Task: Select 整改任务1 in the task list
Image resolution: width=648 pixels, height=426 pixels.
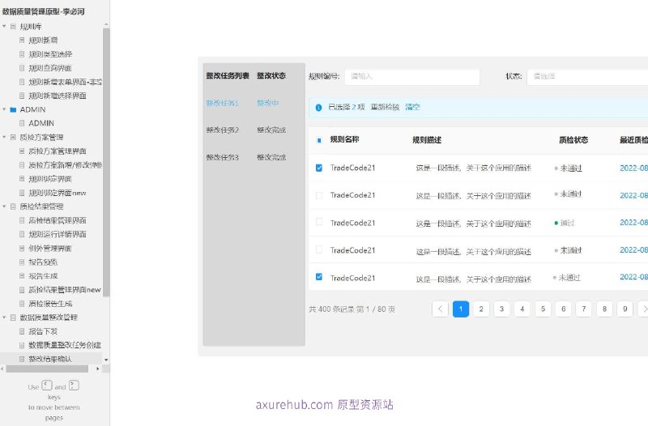Action: click(222, 103)
